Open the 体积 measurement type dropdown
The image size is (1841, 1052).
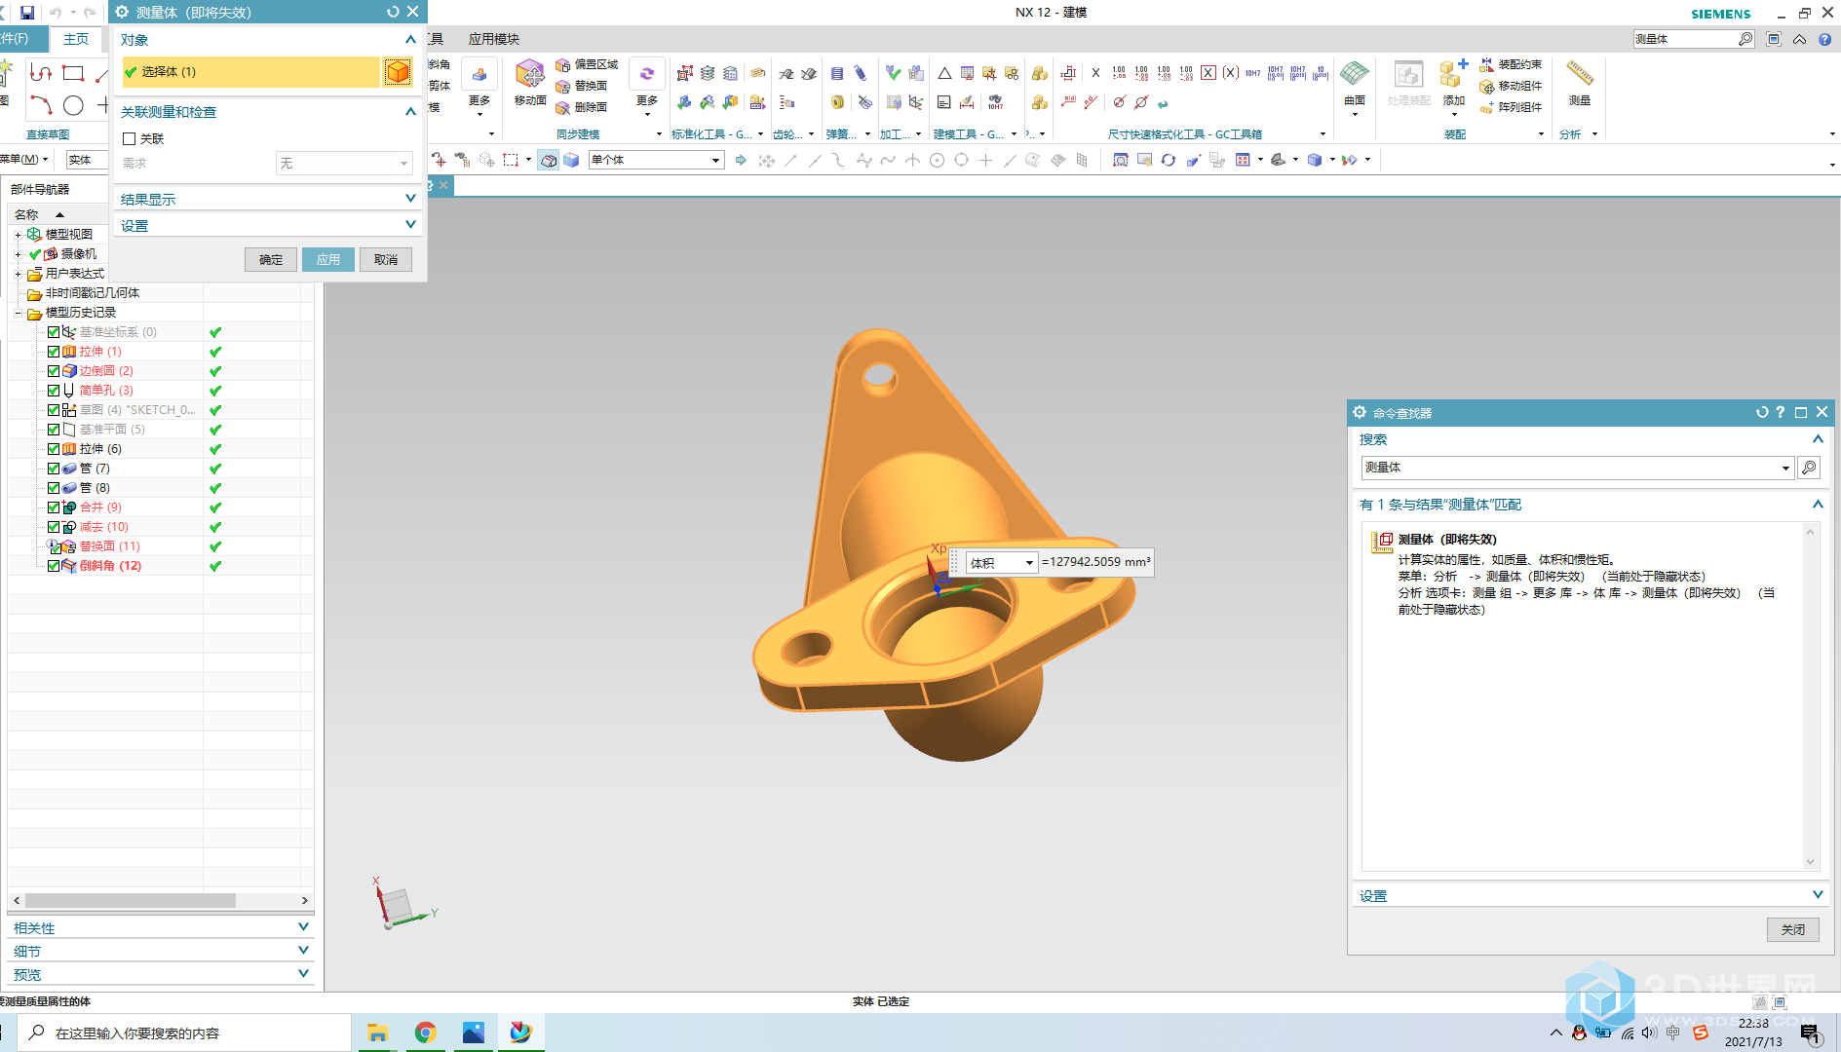click(1001, 563)
